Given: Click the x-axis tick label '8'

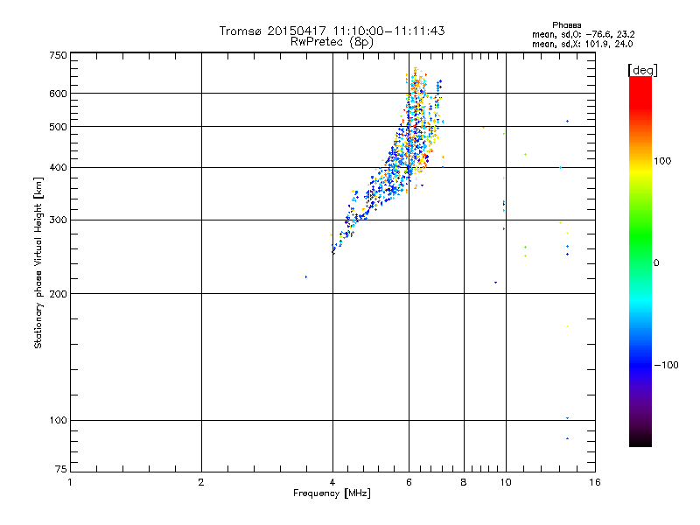Looking at the screenshot, I should pos(464,482).
